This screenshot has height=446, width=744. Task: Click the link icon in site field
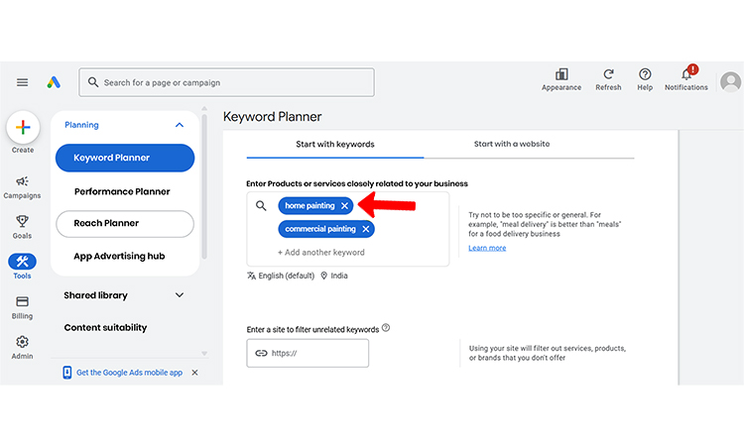[262, 353]
